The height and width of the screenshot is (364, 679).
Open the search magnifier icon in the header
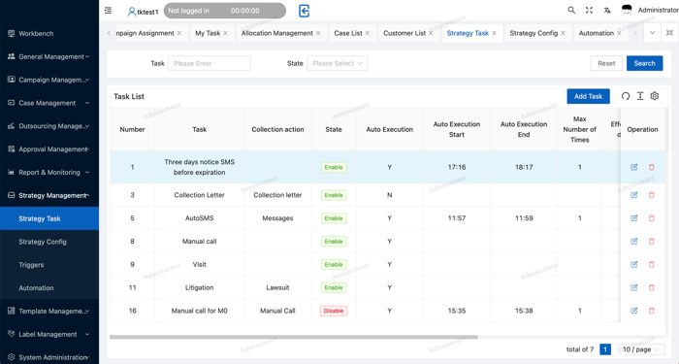click(571, 10)
